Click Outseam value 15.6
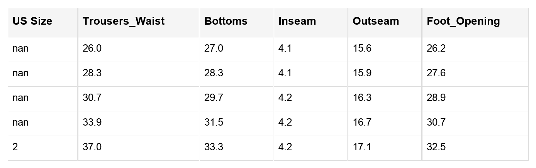This screenshot has height=168, width=536. point(362,49)
